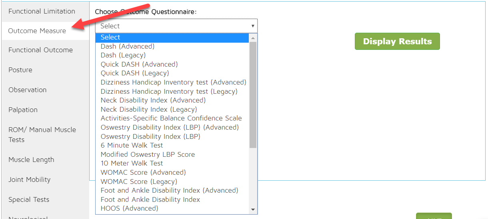This screenshot has width=488, height=219.
Task: Click the Display Results button
Action: click(x=397, y=41)
